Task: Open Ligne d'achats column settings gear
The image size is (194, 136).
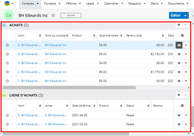Action: 182,106
